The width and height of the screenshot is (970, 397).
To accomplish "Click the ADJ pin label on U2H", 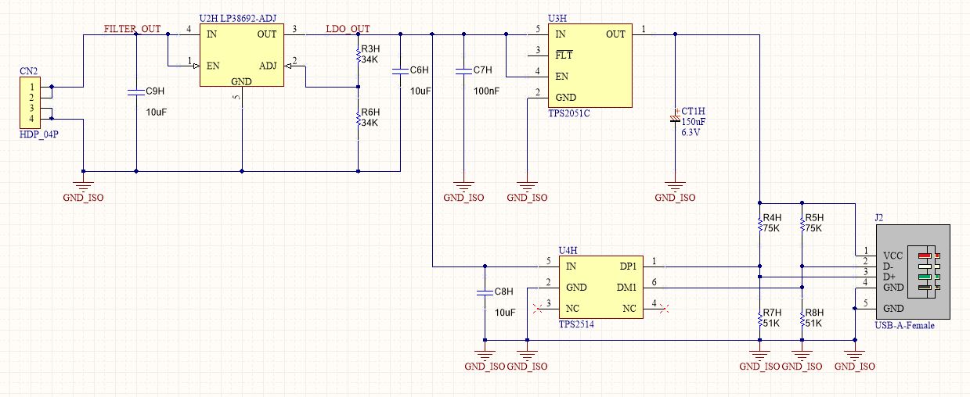I will point(268,66).
